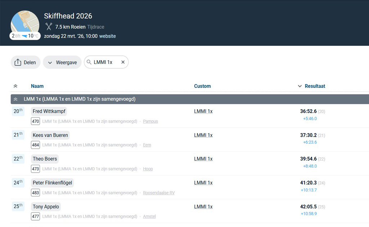Click the Custom column header

202,86
